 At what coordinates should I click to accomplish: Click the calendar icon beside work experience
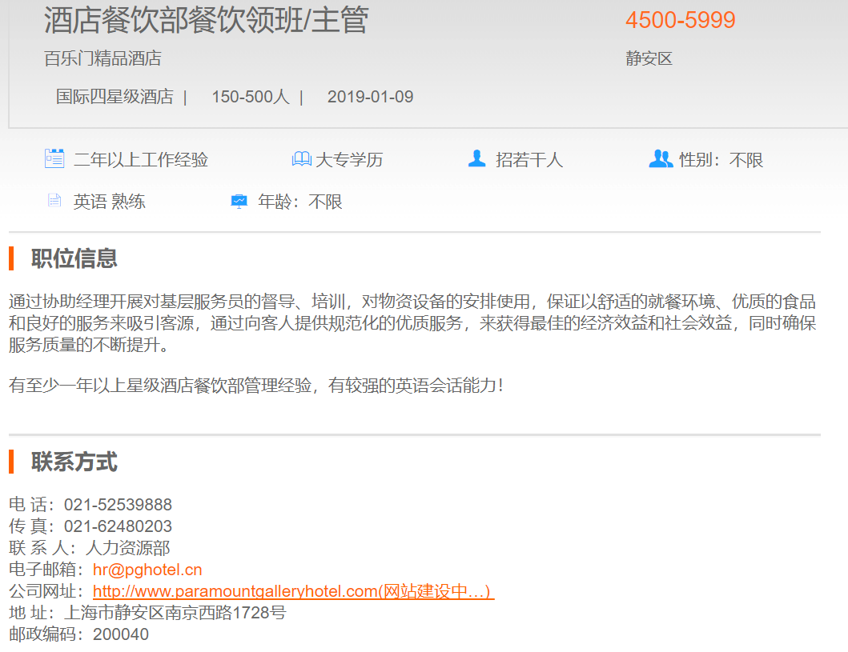point(54,158)
